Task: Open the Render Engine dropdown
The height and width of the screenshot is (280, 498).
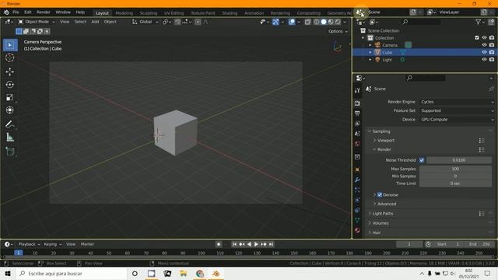Action: (x=457, y=102)
